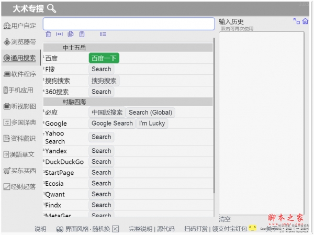Open the 资科黴识 category
Viewport: 314px width, 235px height.
20,139
